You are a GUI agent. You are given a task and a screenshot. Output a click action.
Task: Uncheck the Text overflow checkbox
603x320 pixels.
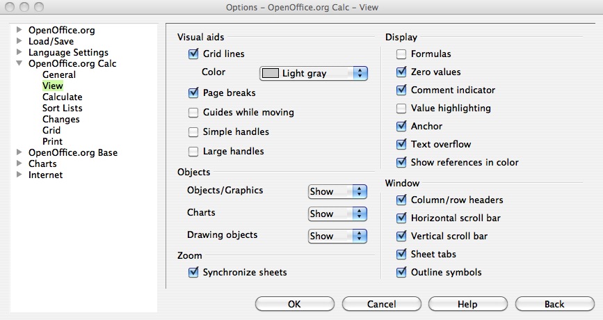[x=401, y=144]
